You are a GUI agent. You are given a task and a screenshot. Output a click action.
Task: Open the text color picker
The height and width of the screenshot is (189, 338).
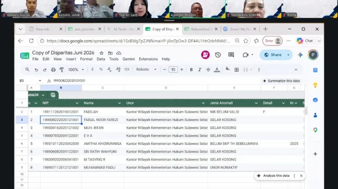tap(217, 70)
